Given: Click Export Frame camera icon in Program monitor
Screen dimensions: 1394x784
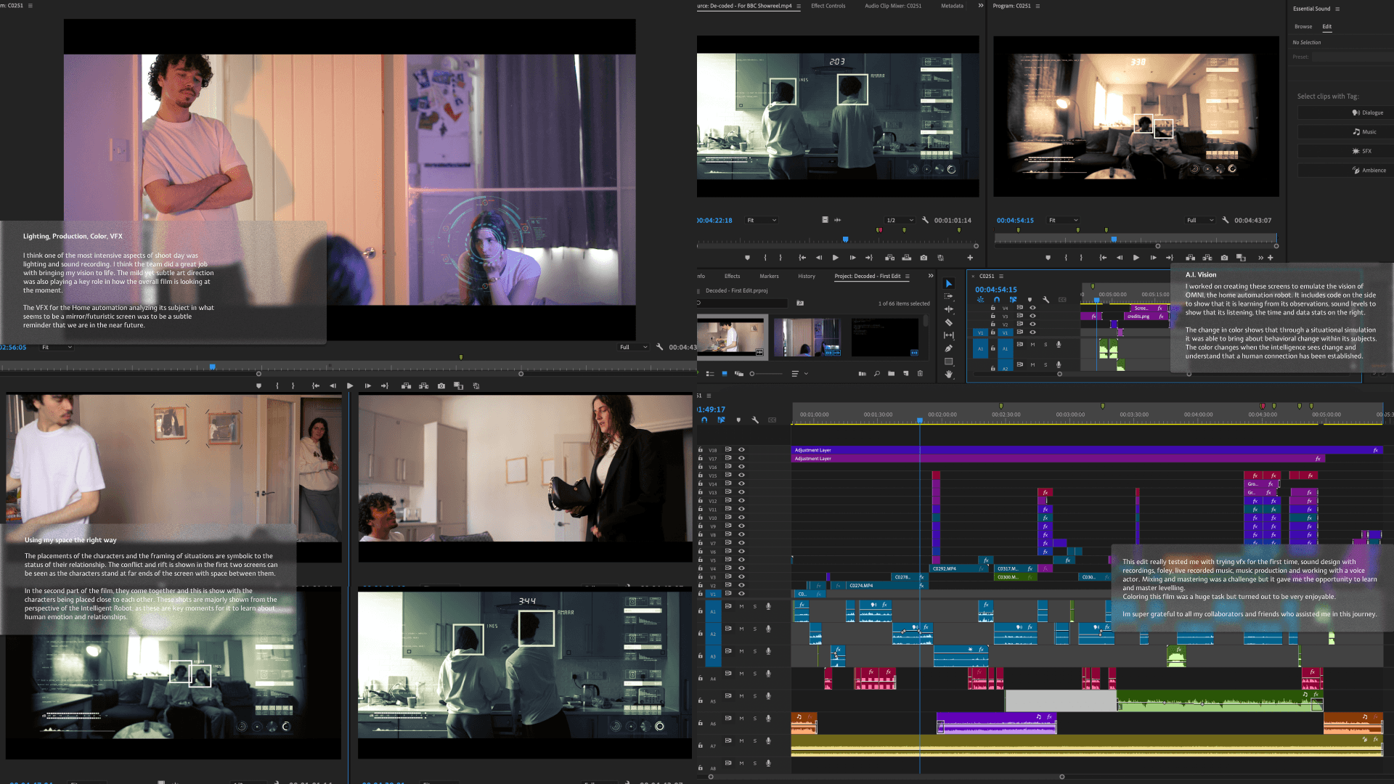Looking at the screenshot, I should point(1224,258).
